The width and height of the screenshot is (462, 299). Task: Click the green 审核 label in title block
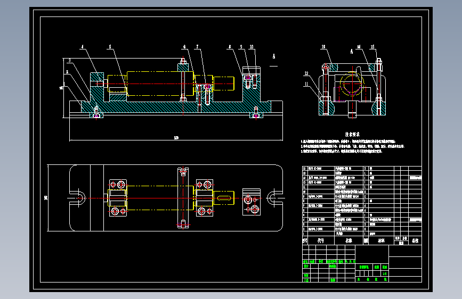[306, 276]
